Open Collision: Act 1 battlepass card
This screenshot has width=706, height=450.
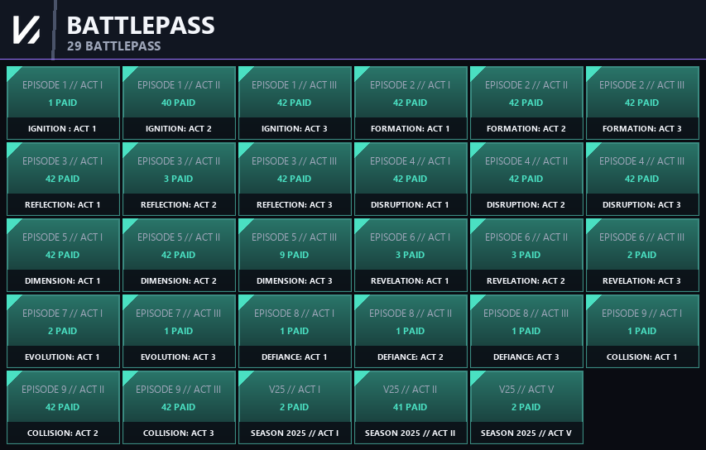(642, 331)
